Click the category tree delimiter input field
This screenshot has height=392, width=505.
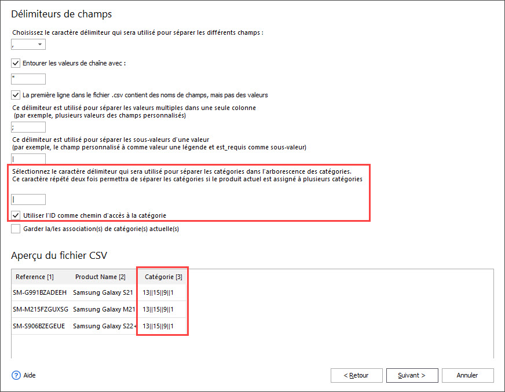click(x=28, y=199)
